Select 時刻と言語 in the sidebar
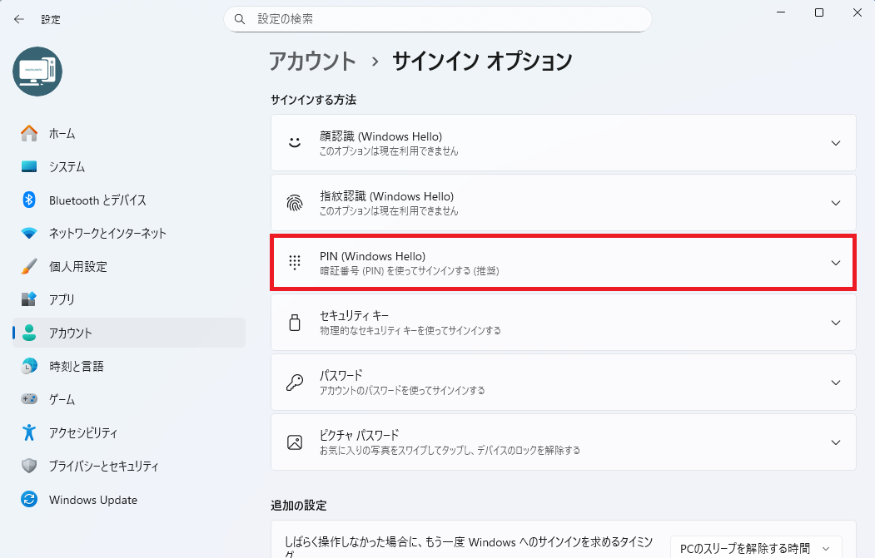Viewport: 875px width, 558px height. point(76,366)
